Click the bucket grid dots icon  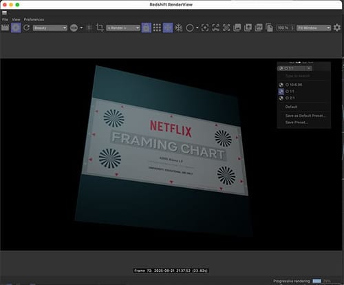[x=157, y=28]
